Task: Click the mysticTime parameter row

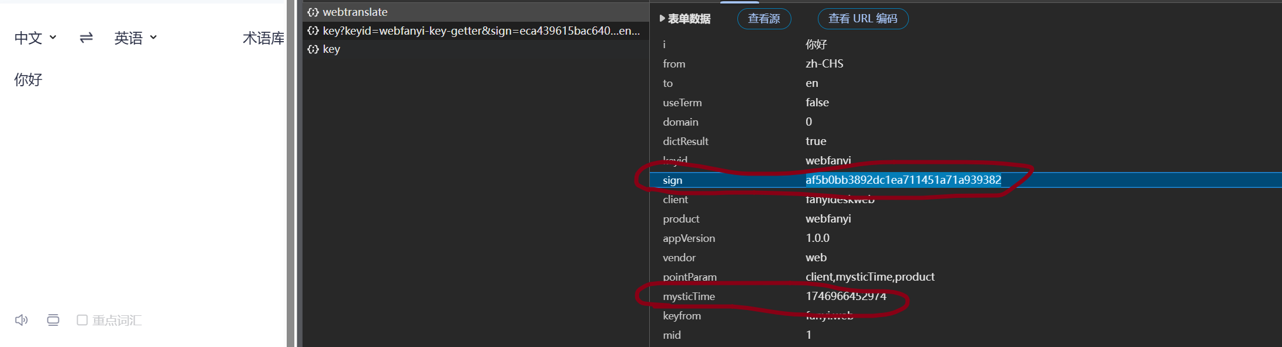Action: click(689, 297)
